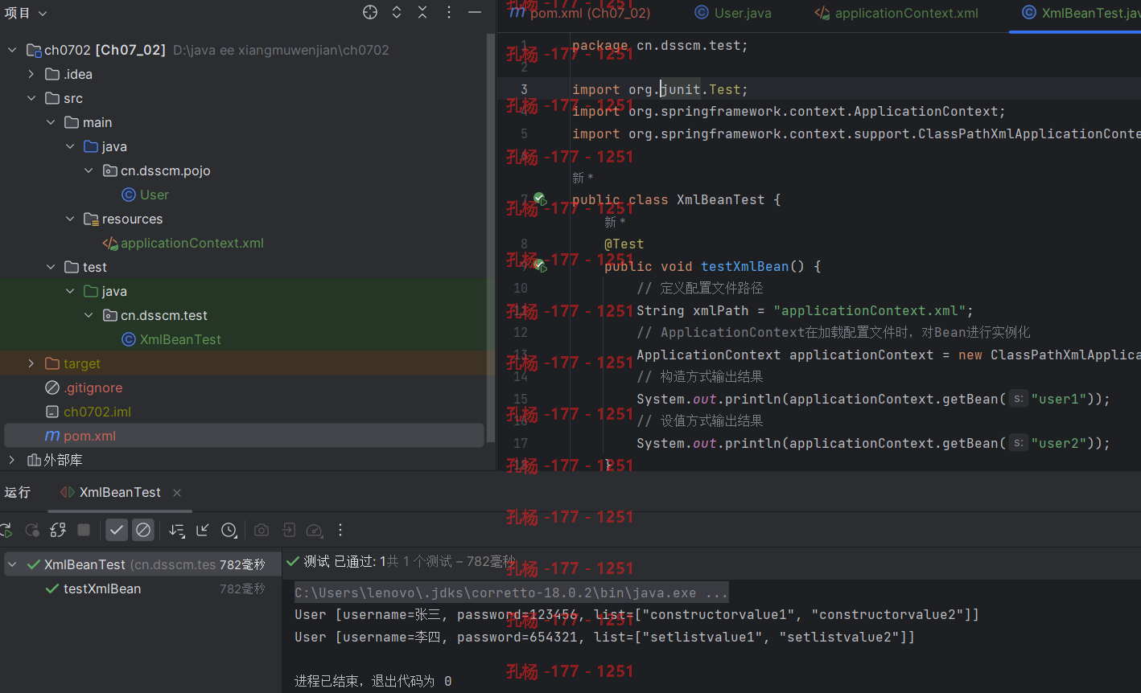Switch to applicationContext.xml editor tab
This screenshot has width=1141, height=693.
[896, 13]
